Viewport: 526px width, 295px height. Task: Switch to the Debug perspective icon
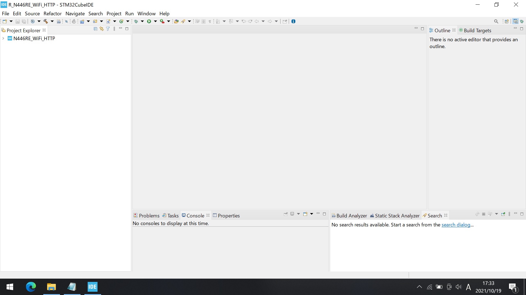[x=522, y=21]
